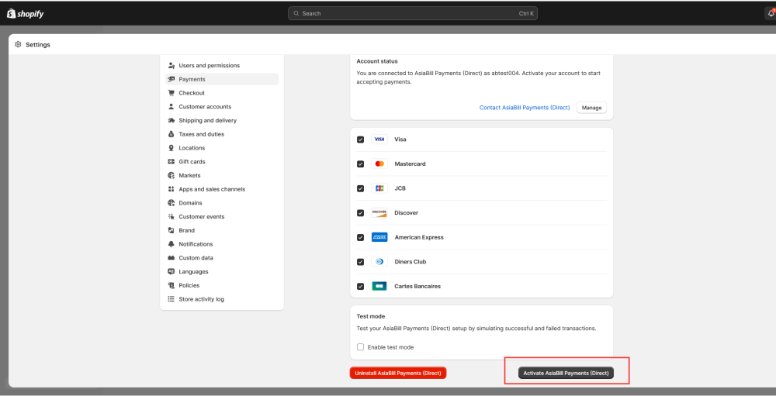The width and height of the screenshot is (776, 396).
Task: Toggle the Cartes Bancaires checkbox
Action: coord(360,287)
